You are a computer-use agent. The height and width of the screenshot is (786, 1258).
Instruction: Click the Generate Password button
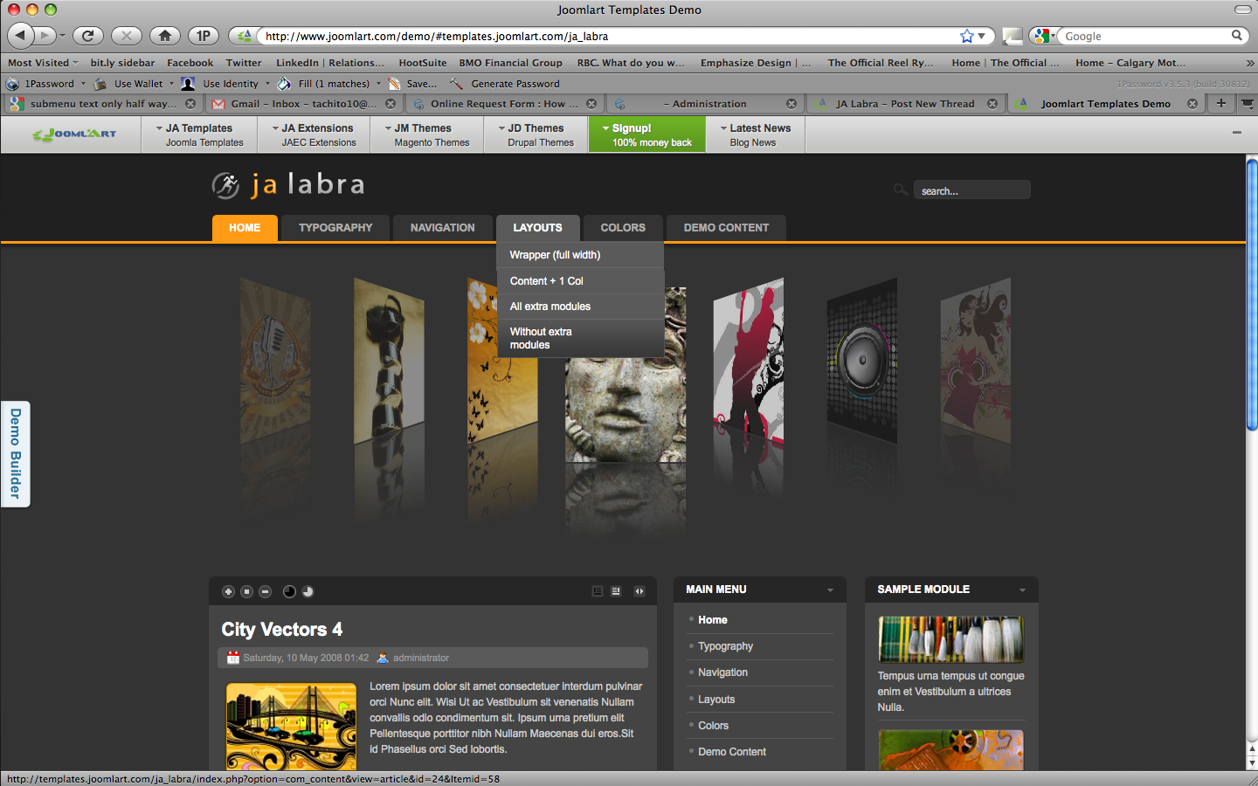tap(505, 84)
